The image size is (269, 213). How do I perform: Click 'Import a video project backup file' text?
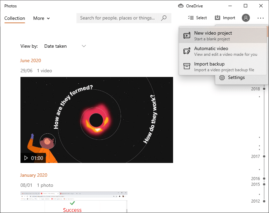(x=224, y=70)
